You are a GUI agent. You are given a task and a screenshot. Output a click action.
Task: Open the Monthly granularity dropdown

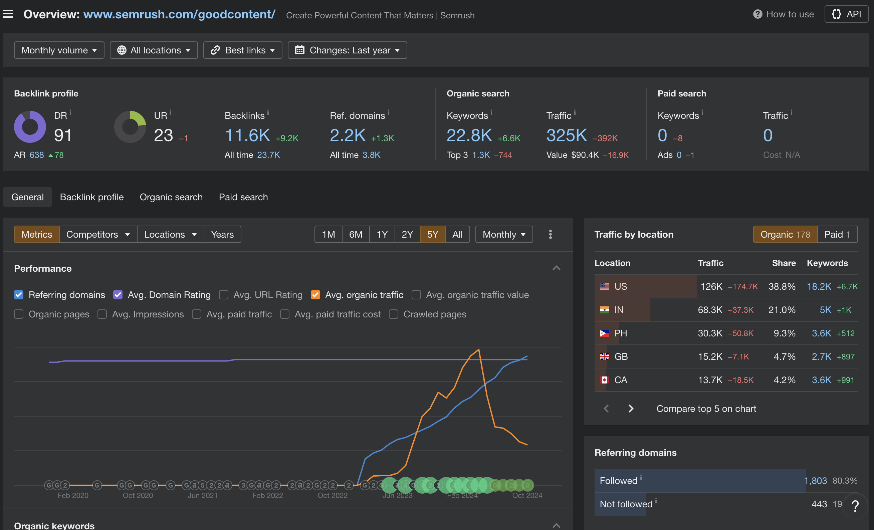tap(504, 234)
